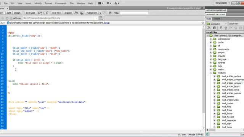Screen dimensions: 244x137
Task: Switch to Split view
Action: (9, 13)
